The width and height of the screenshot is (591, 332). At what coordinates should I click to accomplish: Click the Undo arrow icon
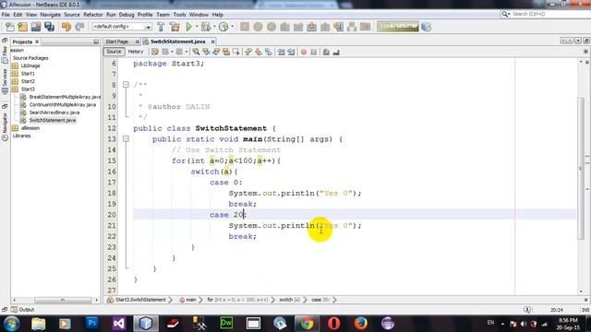[66, 27]
